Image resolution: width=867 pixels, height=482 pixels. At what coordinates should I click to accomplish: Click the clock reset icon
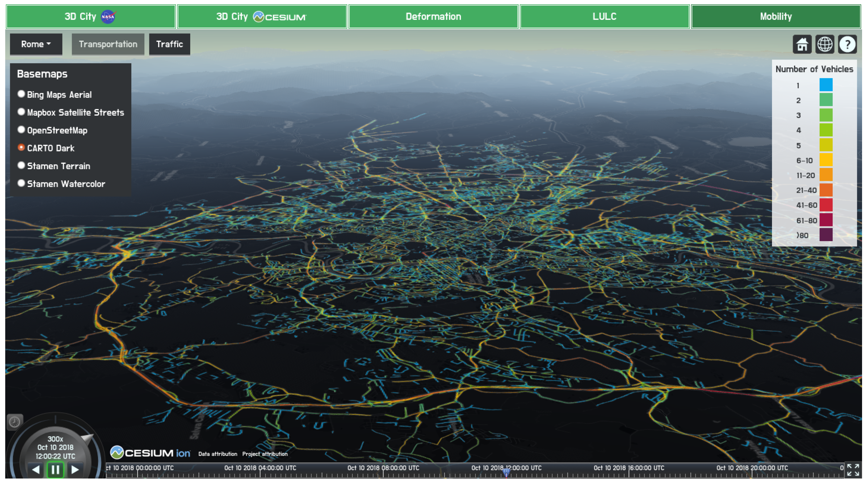pyautogui.click(x=15, y=422)
